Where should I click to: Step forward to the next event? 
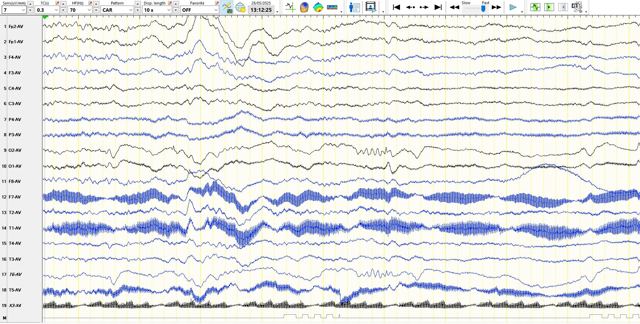[424, 7]
